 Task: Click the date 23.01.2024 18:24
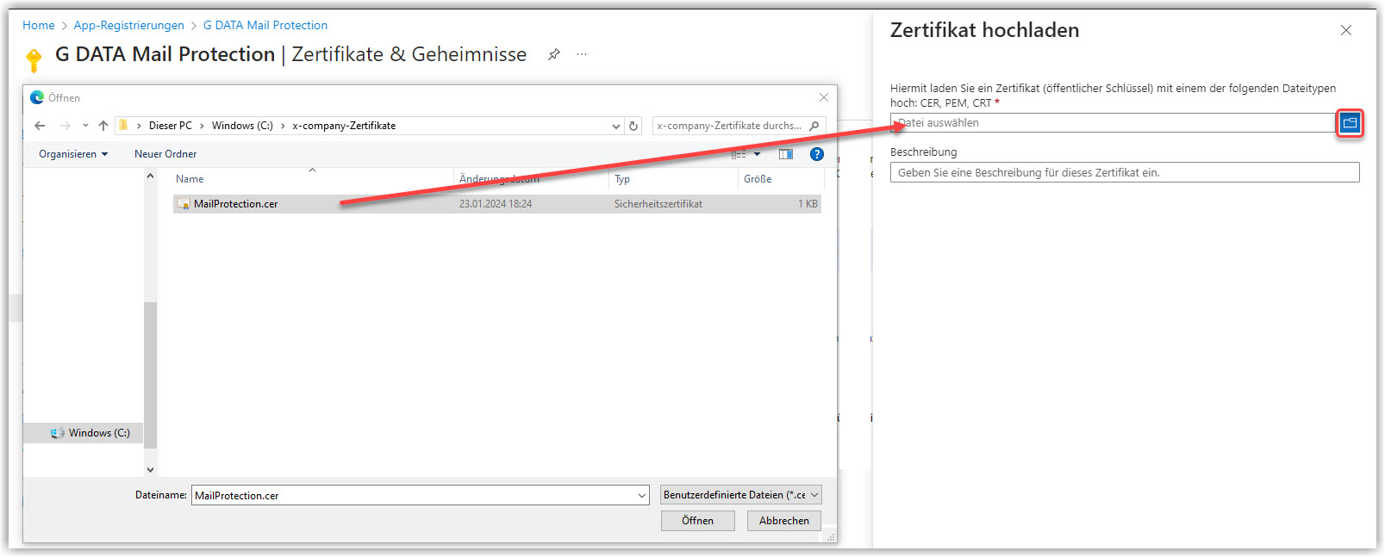coord(496,204)
